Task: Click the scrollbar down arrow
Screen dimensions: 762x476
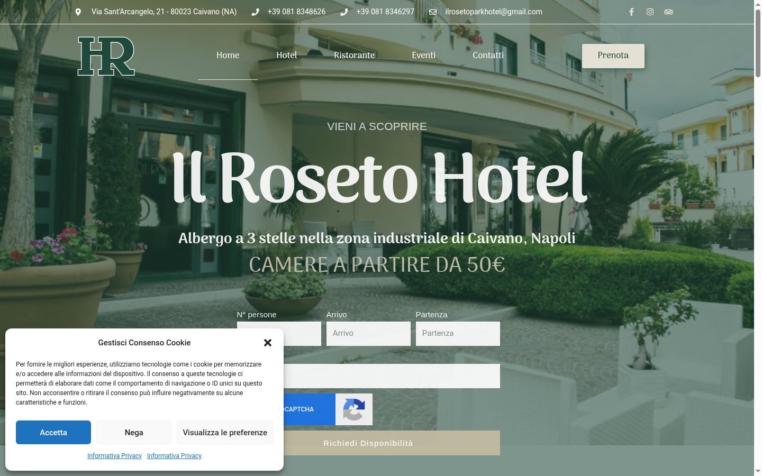Action: point(758,471)
